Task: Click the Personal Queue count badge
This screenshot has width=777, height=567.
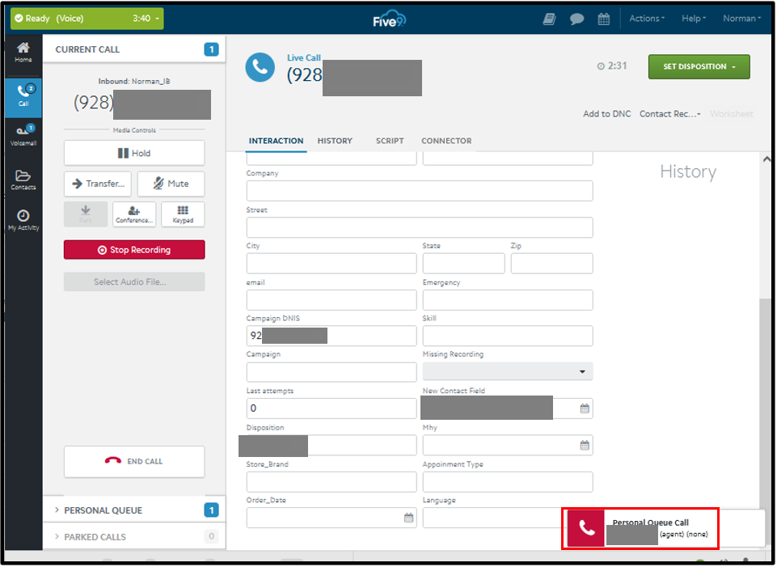Action: coord(211,510)
